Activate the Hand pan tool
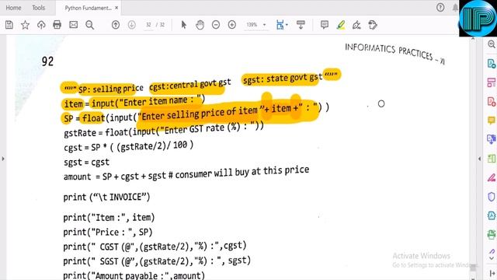 pyautogui.click(x=200, y=25)
